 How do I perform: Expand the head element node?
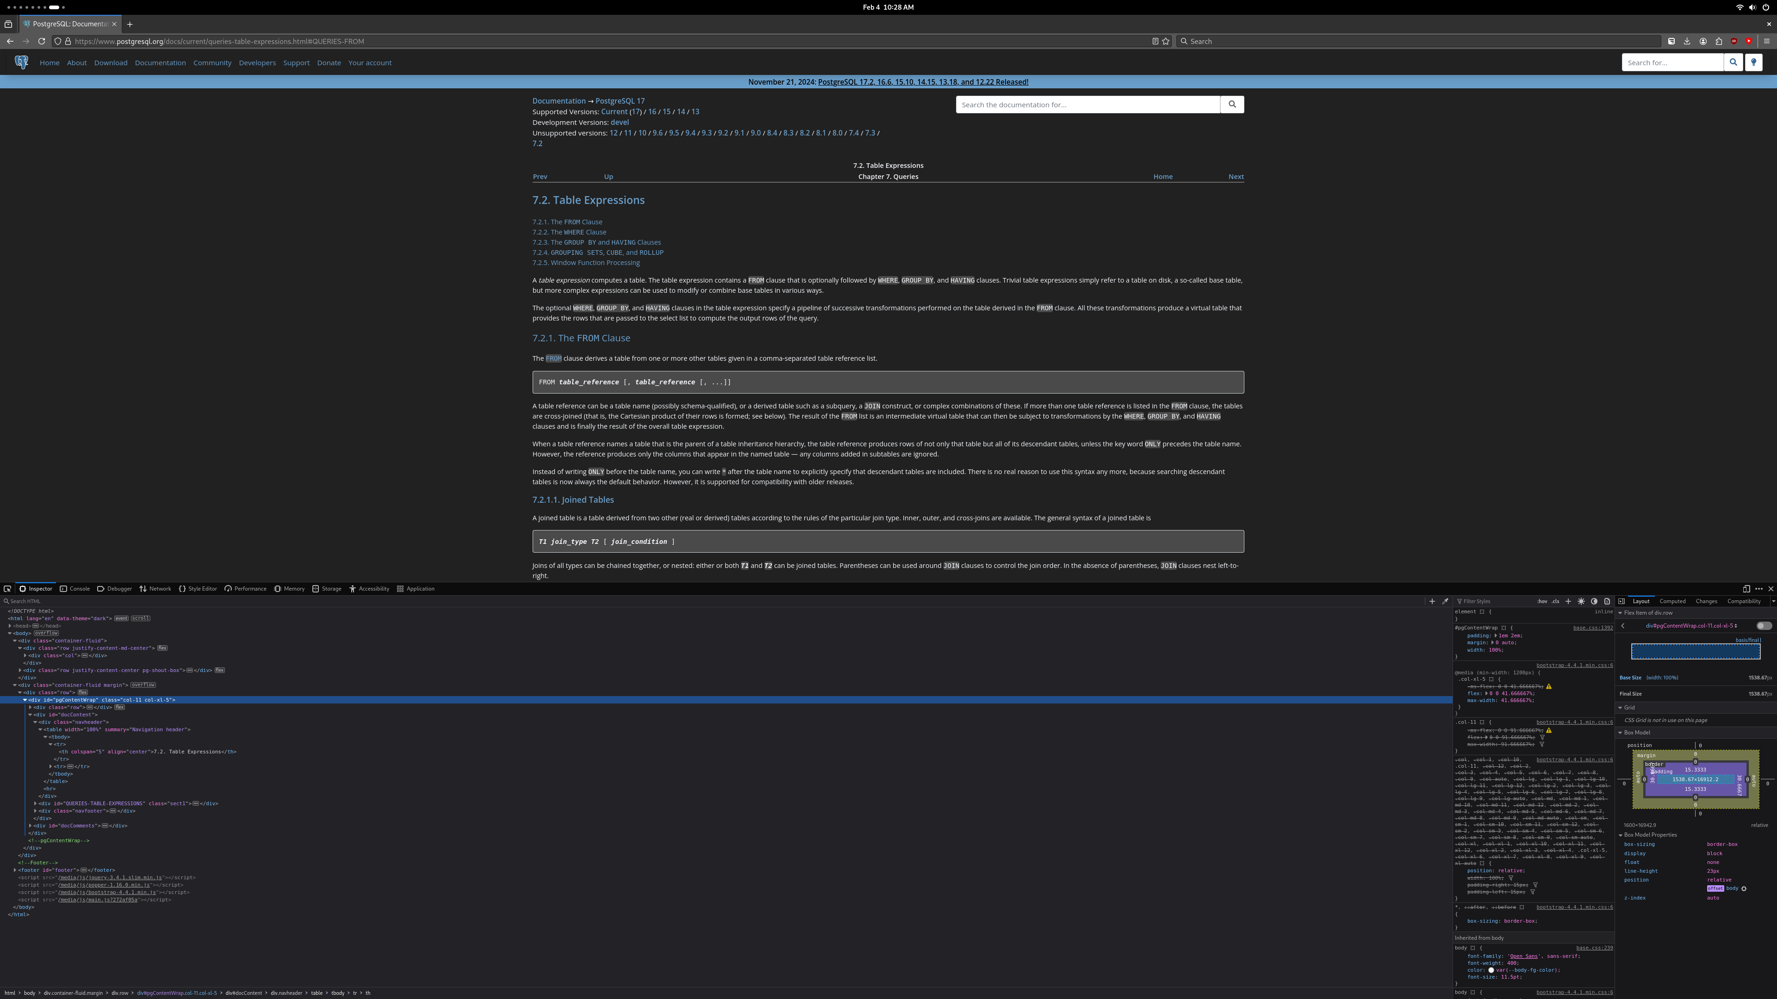(10, 626)
